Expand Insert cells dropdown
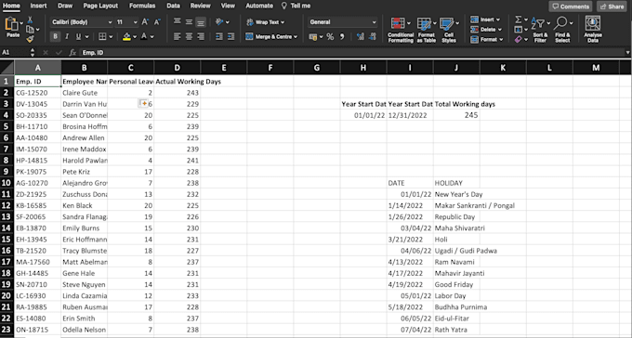The image size is (632, 338). tap(498, 19)
